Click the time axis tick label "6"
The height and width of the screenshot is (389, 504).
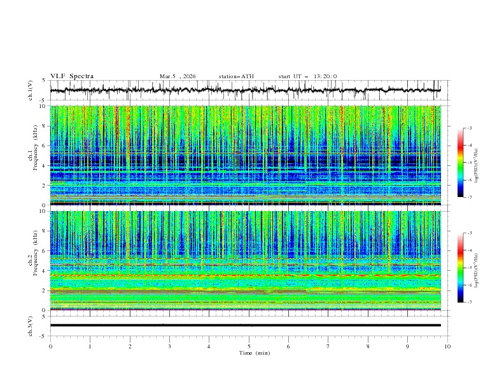coord(289,346)
